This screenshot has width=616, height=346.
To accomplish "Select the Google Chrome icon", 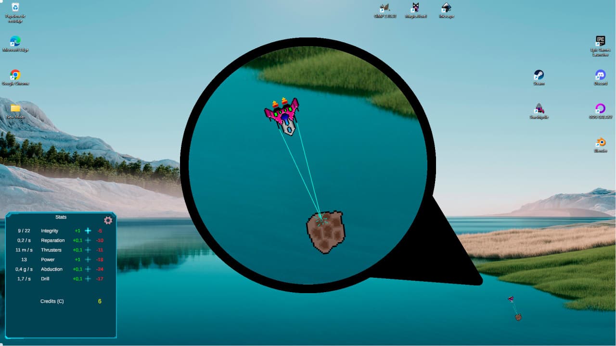I will [x=15, y=75].
